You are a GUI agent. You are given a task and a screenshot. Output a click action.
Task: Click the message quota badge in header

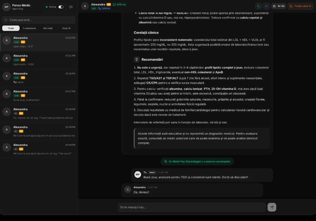tap(119, 4)
